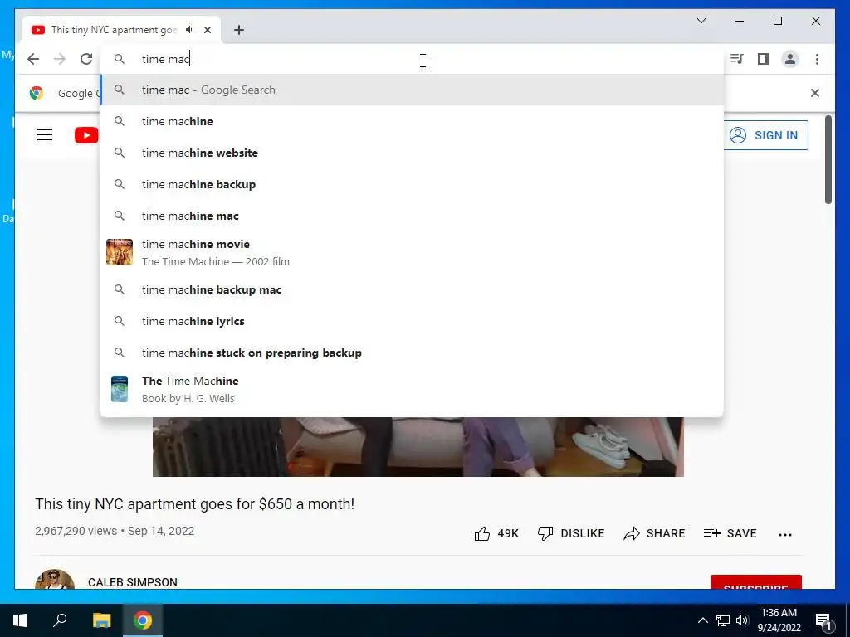
Task: Click the Chrome icon on the taskbar
Action: (x=143, y=620)
